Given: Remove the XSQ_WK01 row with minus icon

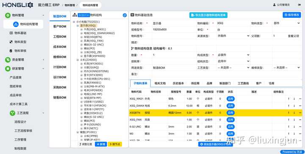Looking at the screenshot, I should coord(300,99).
